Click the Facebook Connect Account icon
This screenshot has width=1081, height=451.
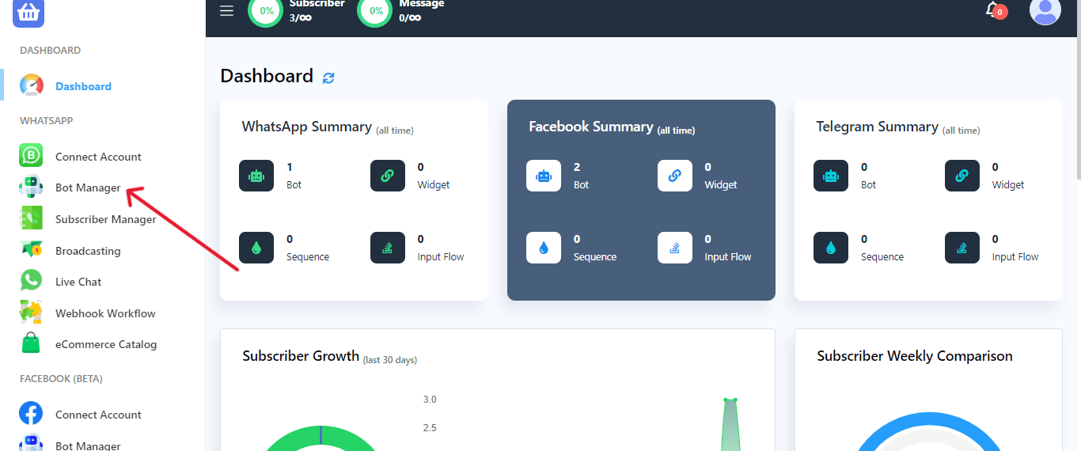[31, 413]
